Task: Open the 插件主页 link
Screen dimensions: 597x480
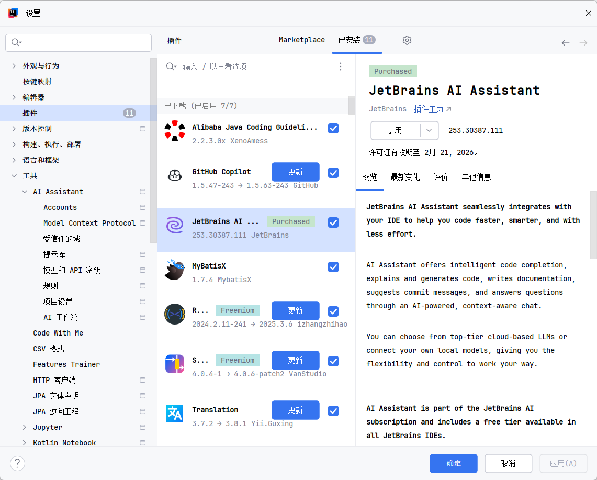Action: click(432, 109)
